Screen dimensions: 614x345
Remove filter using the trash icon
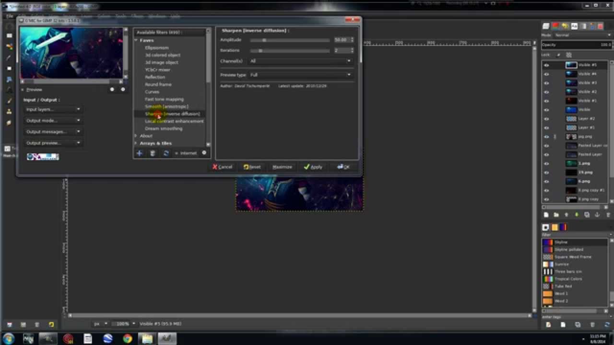tap(153, 153)
